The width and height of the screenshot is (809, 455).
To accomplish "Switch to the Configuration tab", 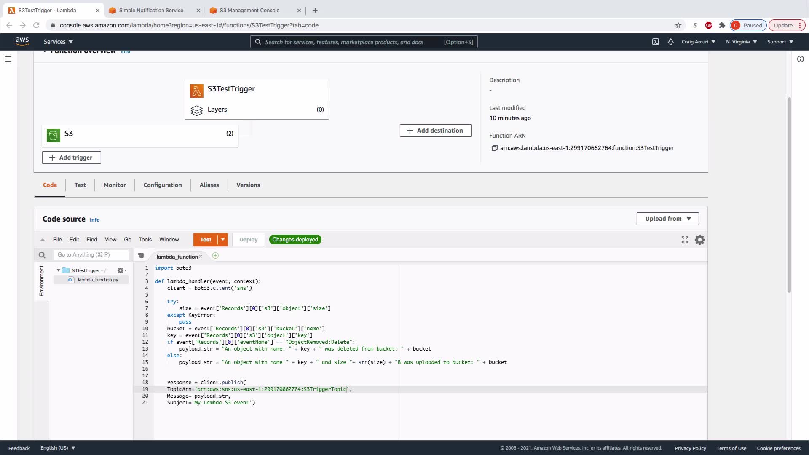I will pos(162,185).
